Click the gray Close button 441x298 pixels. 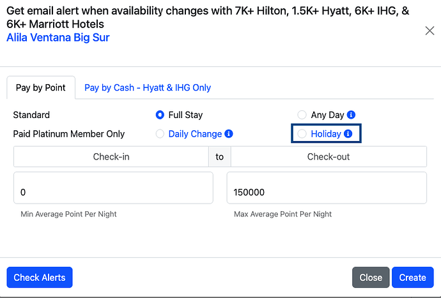(x=371, y=277)
